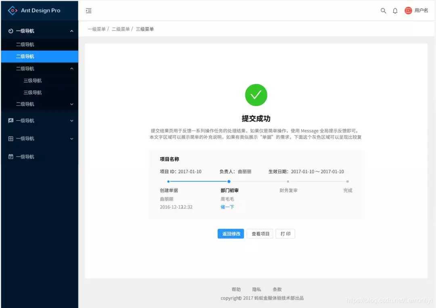Expand the chart 一级导航 menu
The width and height of the screenshot is (436, 308).
72,120
